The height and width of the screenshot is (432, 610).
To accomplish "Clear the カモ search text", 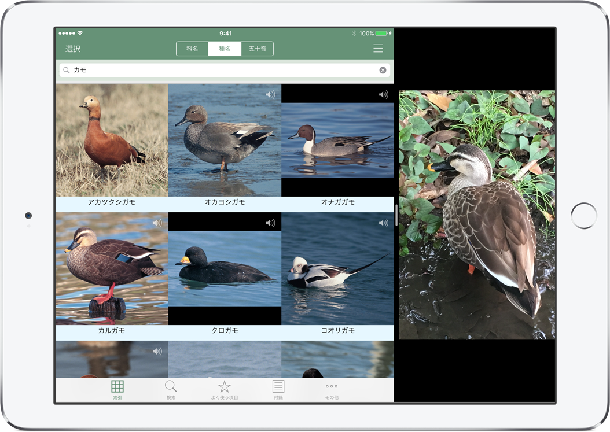I will 383,70.
